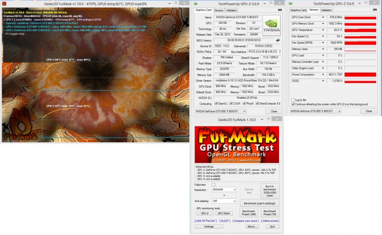Run Benchmark (user's settings)
382x235 pixels.
[x=259, y=203]
